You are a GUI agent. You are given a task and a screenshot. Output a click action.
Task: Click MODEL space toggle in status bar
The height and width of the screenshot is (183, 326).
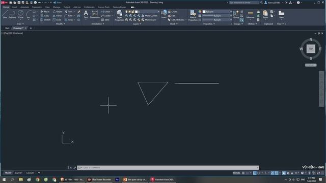point(236,173)
